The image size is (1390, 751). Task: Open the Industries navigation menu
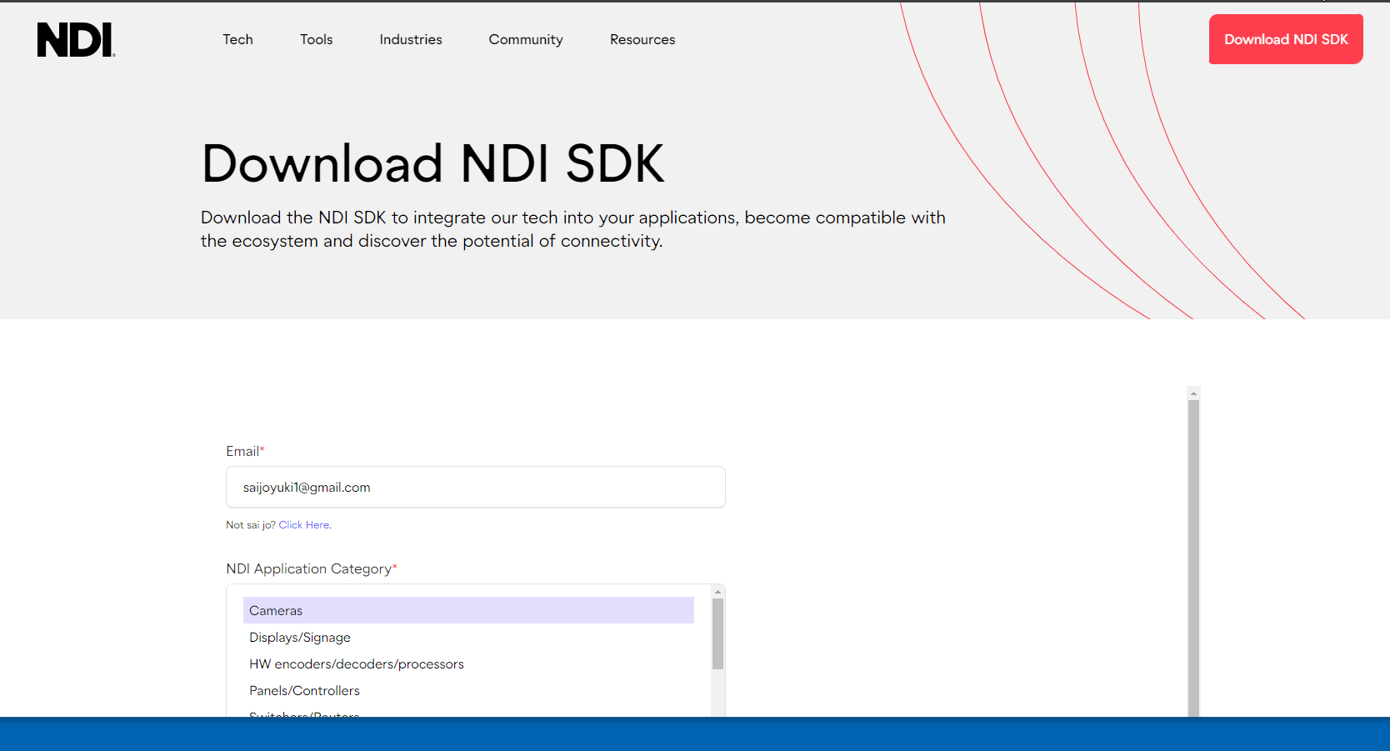tap(411, 39)
